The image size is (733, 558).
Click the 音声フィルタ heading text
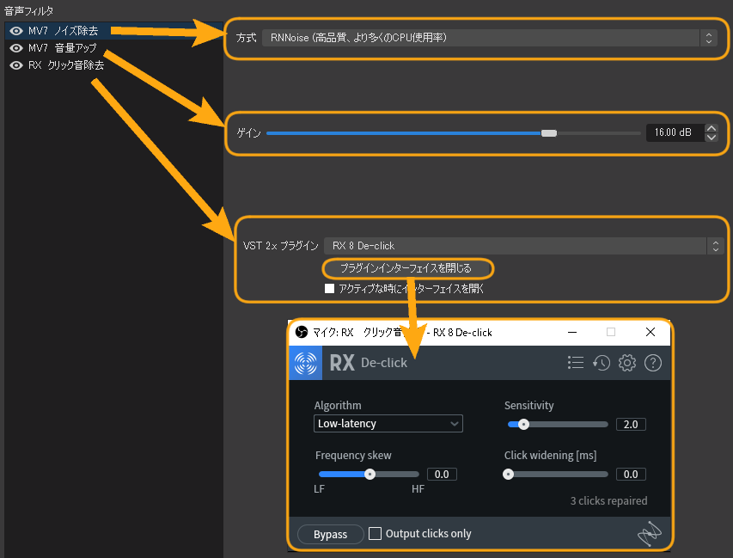29,10
